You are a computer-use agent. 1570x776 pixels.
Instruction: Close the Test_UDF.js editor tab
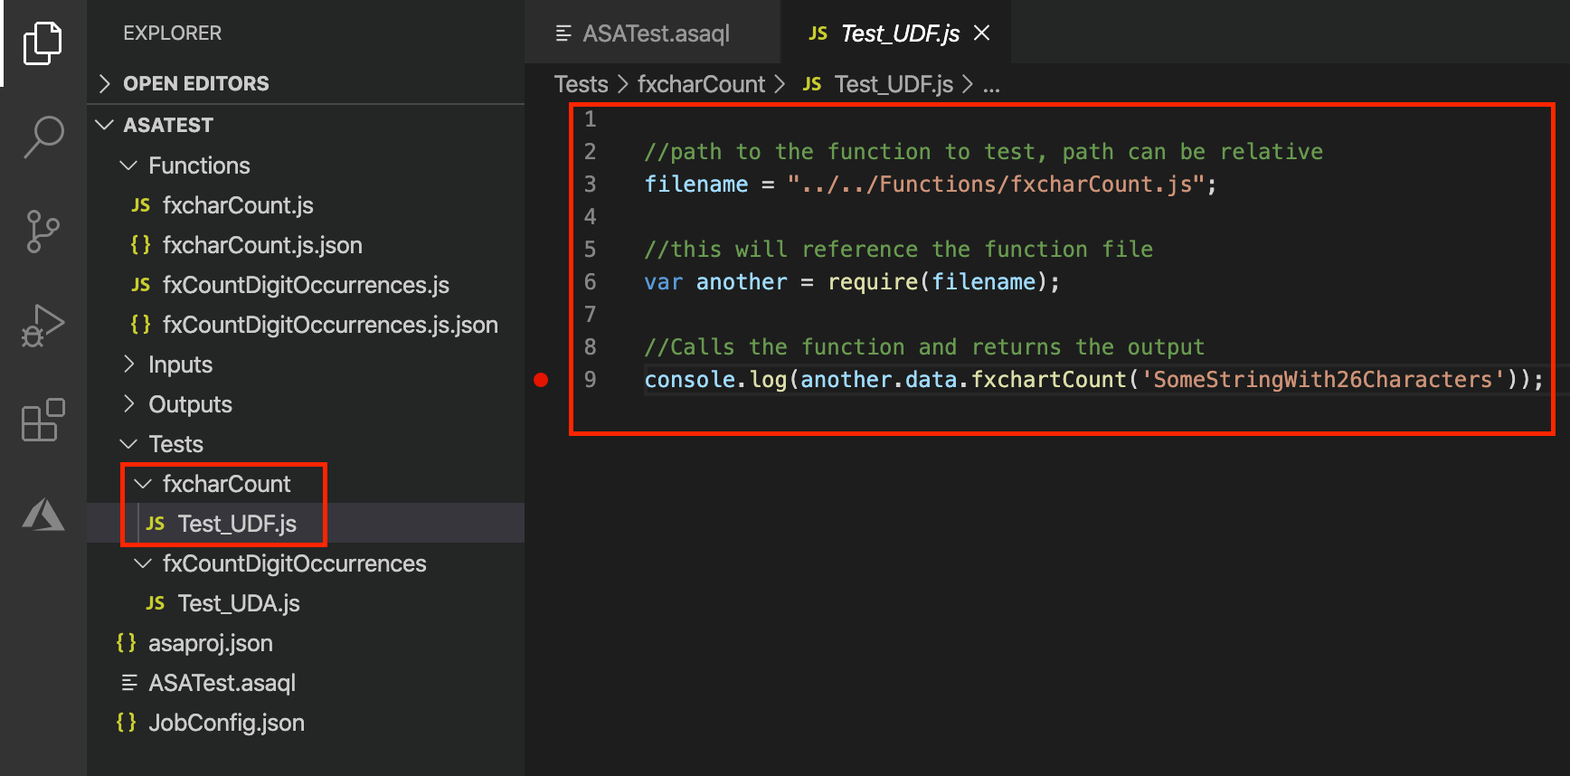[982, 33]
